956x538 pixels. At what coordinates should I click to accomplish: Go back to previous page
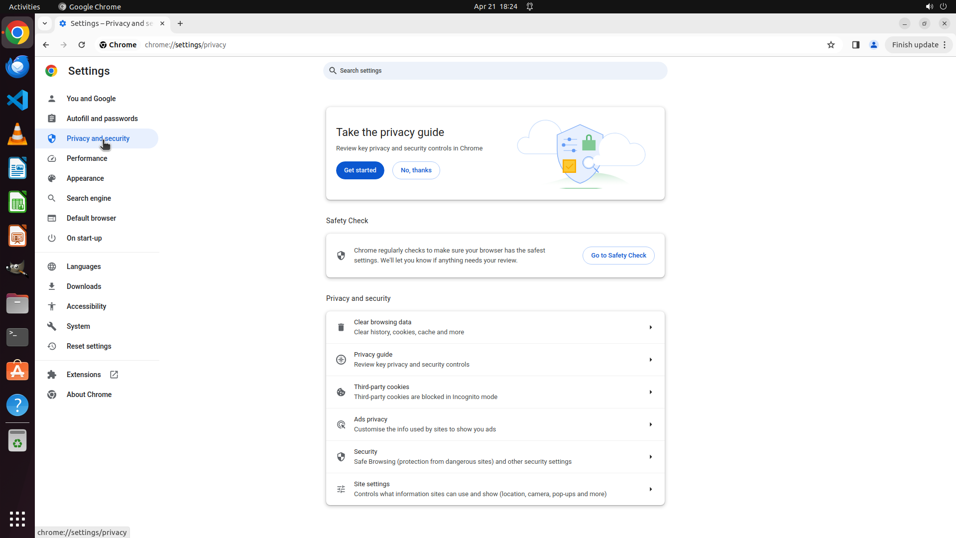click(x=46, y=45)
